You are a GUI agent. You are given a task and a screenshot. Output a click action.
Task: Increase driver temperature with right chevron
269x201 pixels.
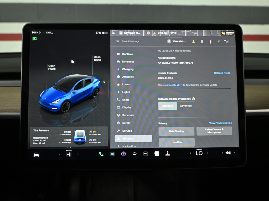click(78, 154)
